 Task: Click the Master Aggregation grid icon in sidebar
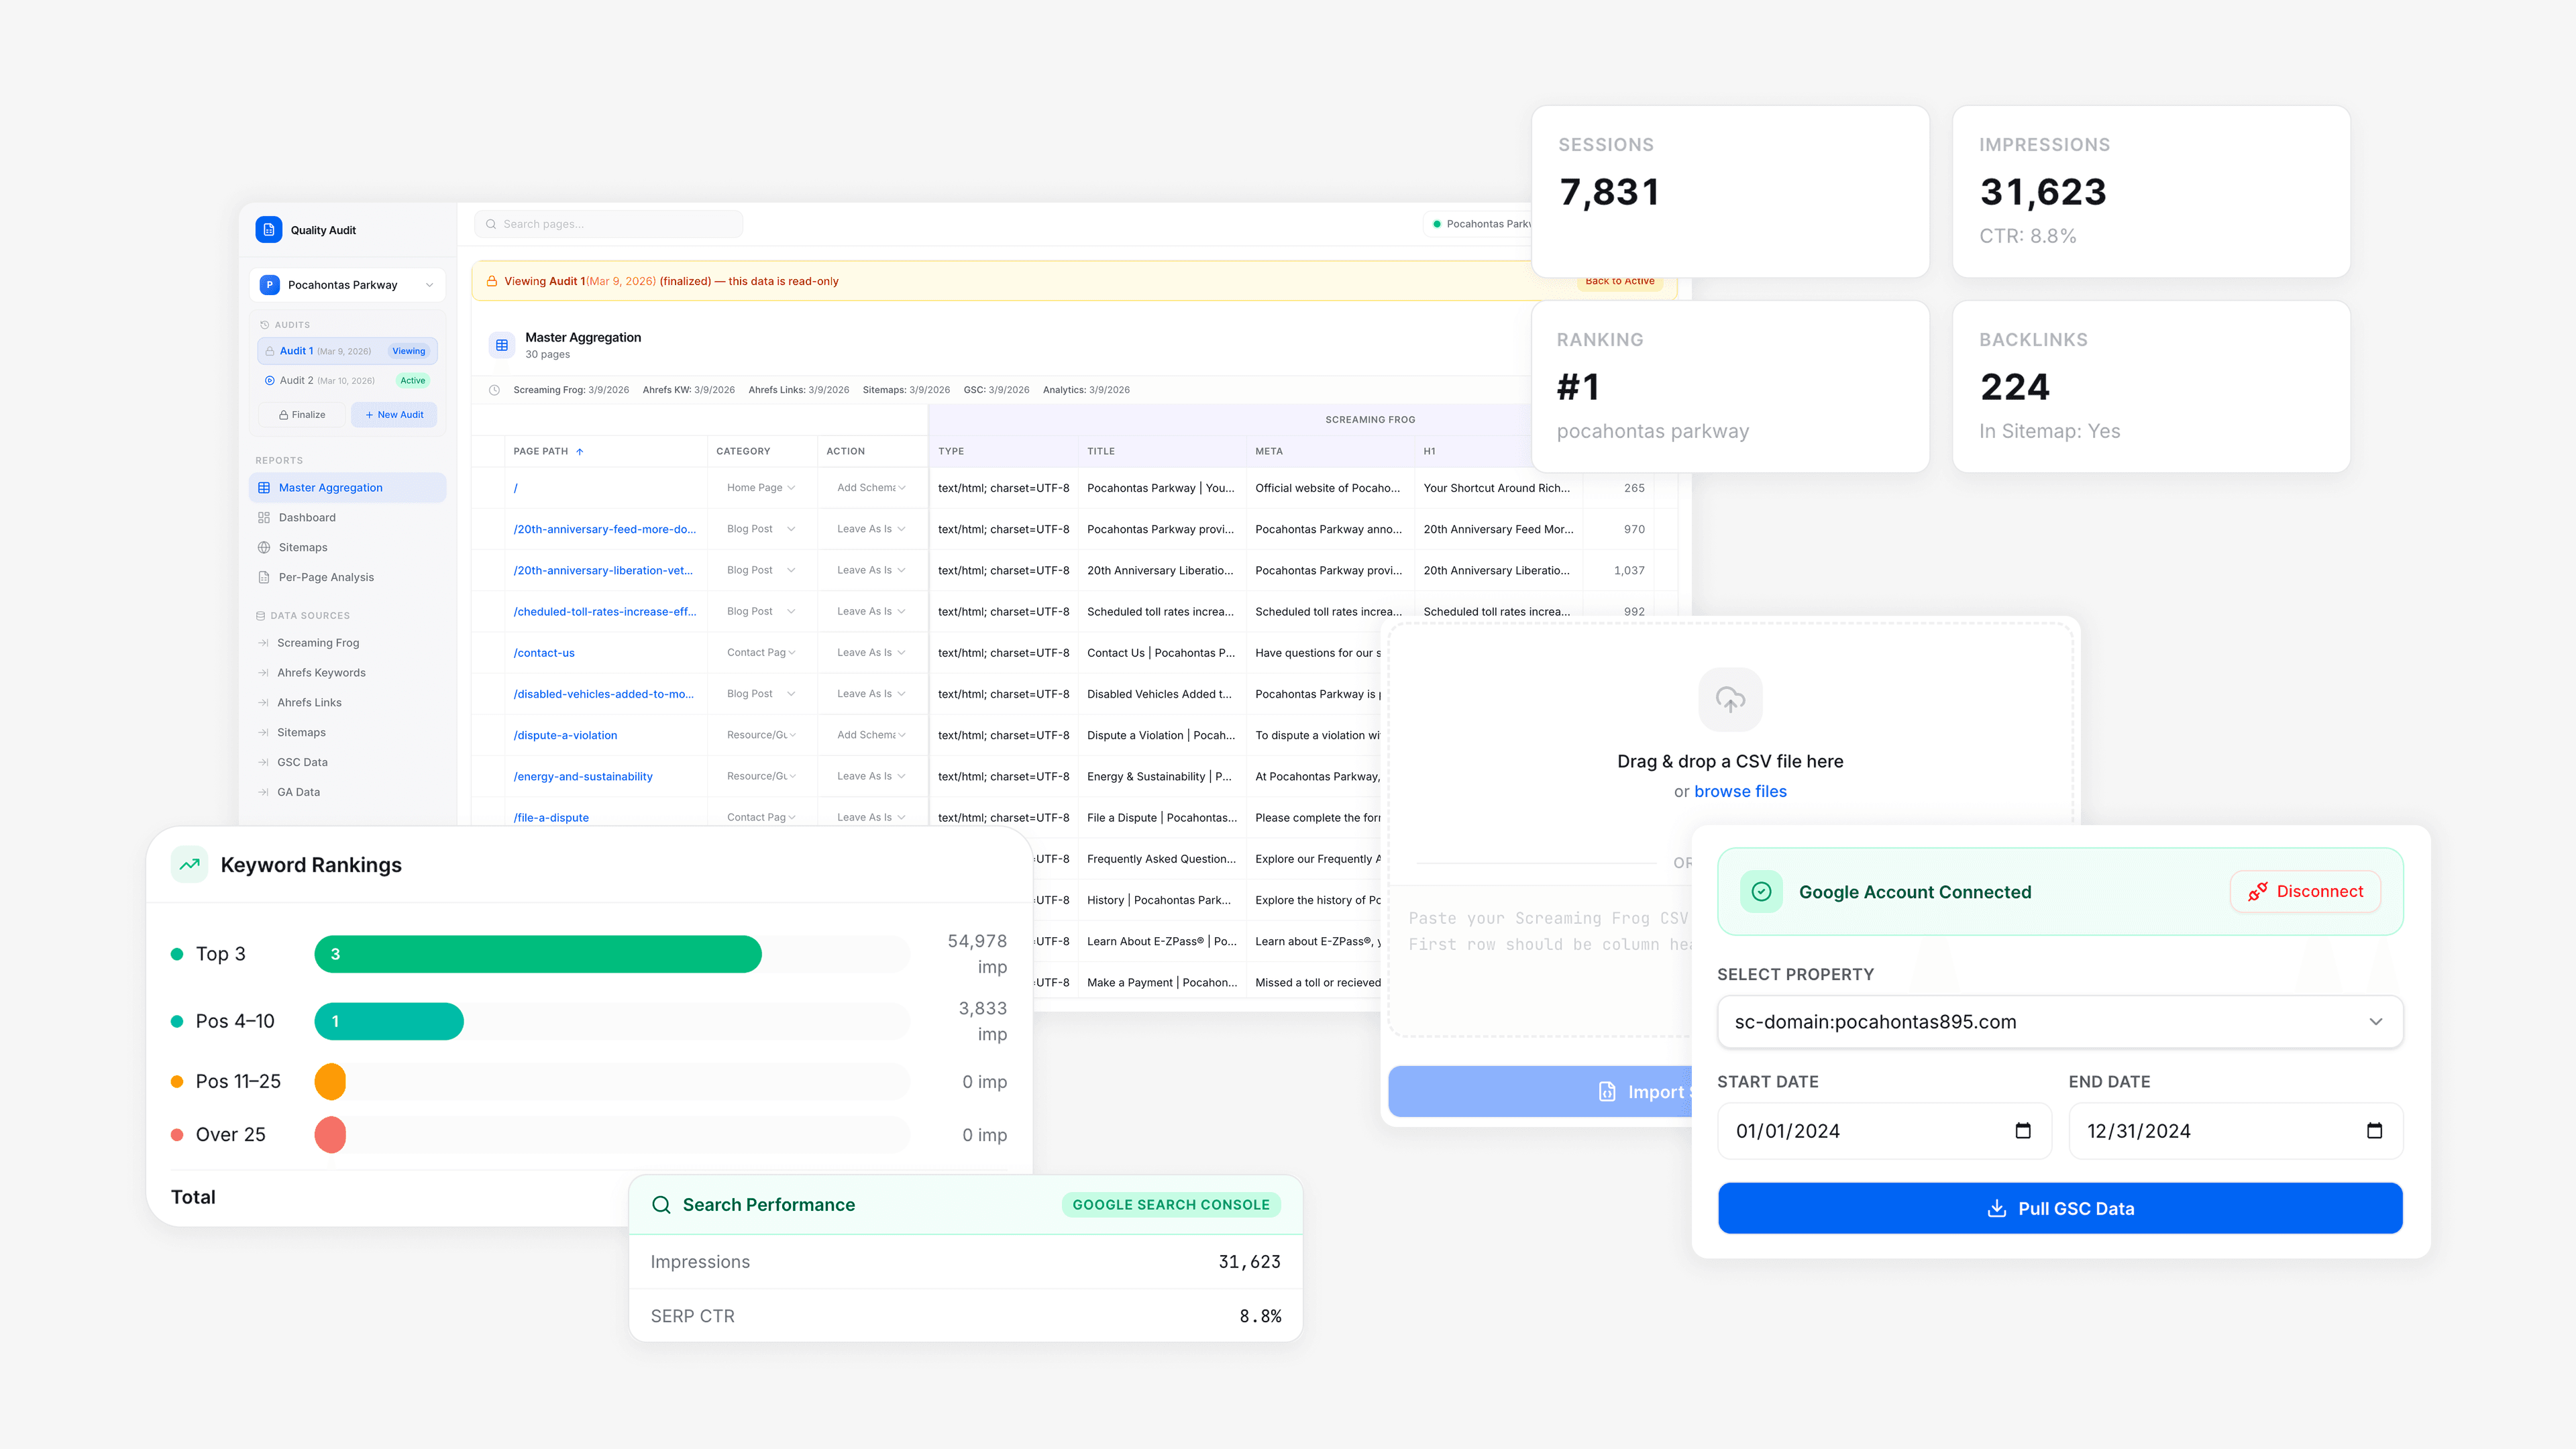point(264,488)
